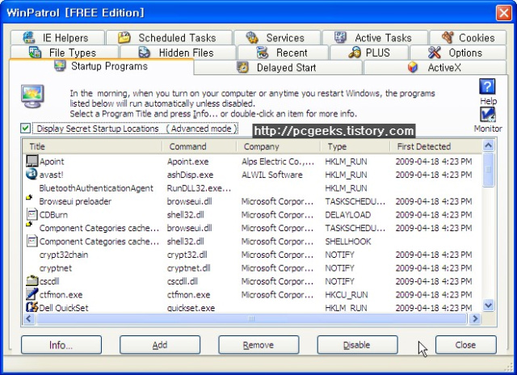Go to the Delayed Start tab
The height and width of the screenshot is (375, 517).
pos(278,67)
